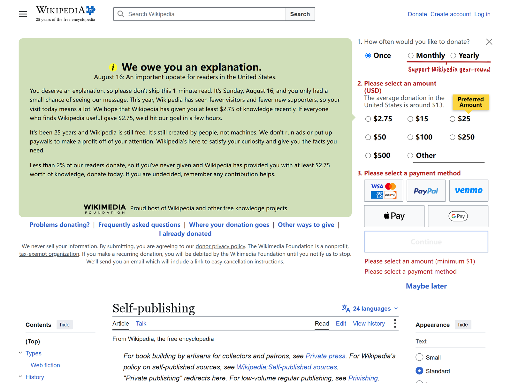511x383 pixels.
Task: Click the Continue button
Action: click(426, 242)
